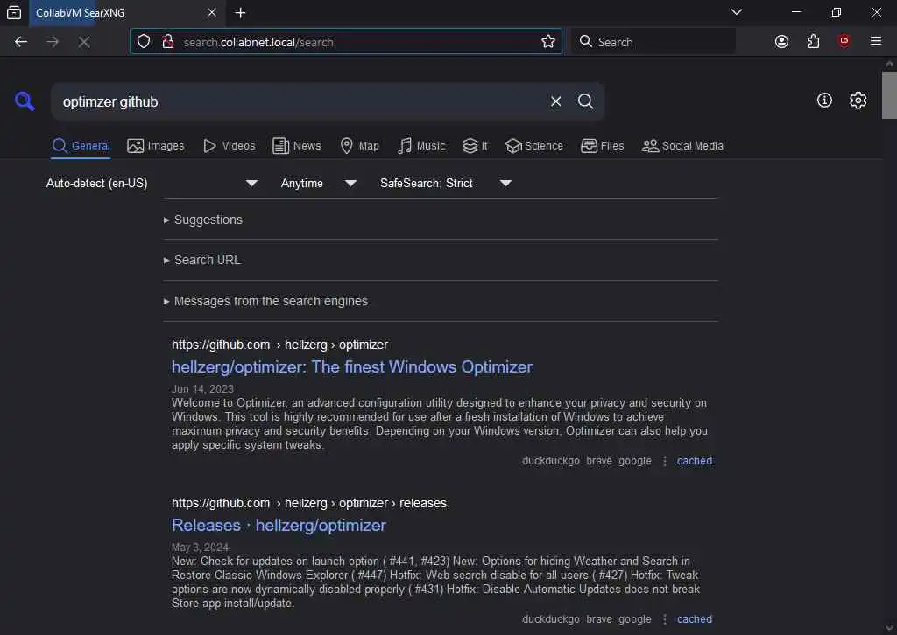Open tracking protection shield icon
897x635 pixels.
click(144, 42)
